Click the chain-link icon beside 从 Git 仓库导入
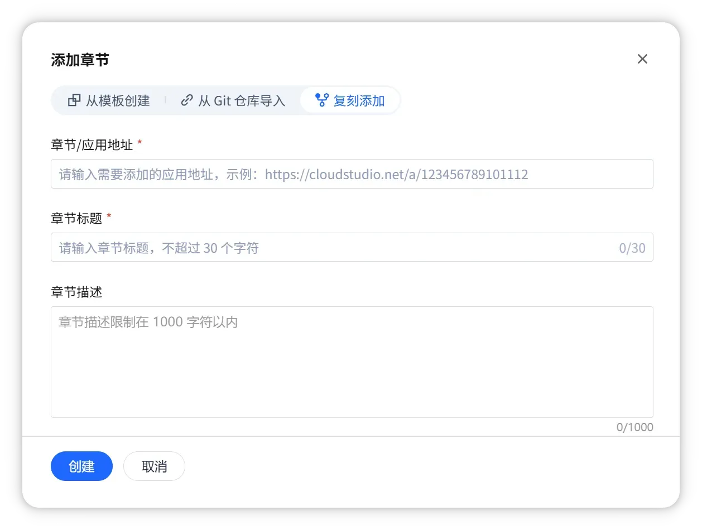The width and height of the screenshot is (702, 530). pyautogui.click(x=187, y=100)
